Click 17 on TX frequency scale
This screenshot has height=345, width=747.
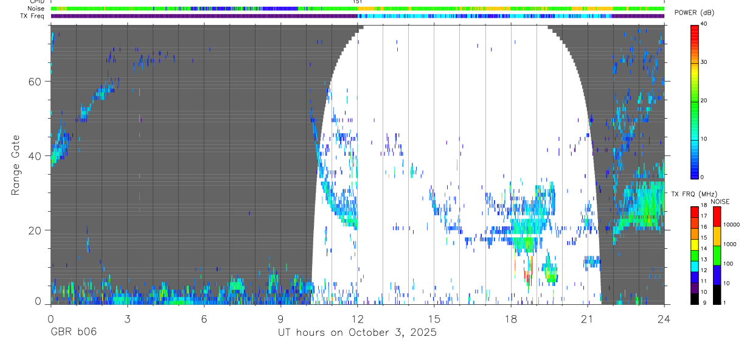point(704,216)
